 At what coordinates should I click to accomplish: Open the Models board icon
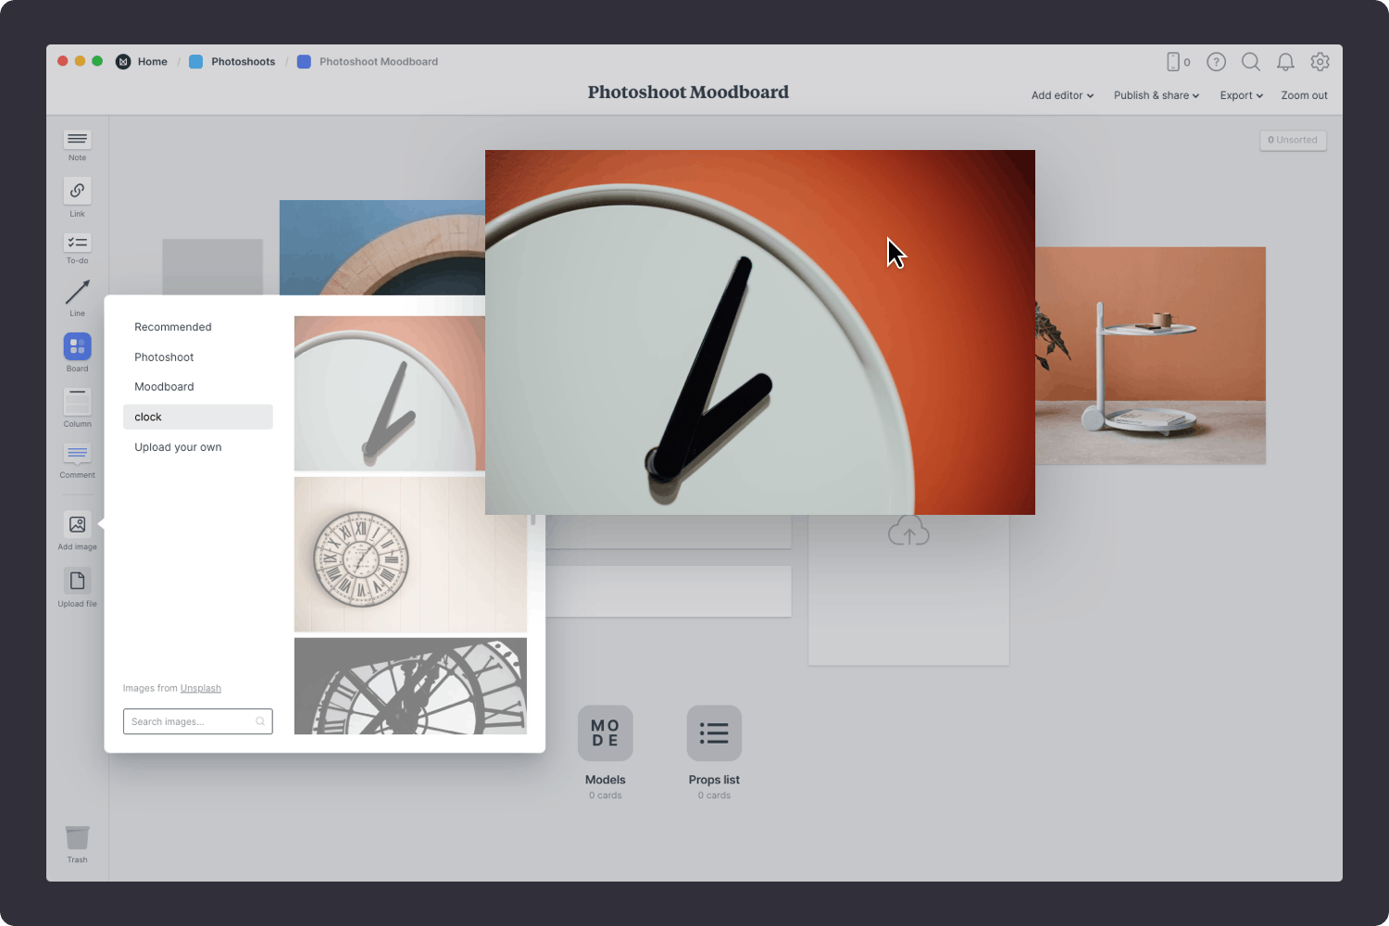(606, 733)
